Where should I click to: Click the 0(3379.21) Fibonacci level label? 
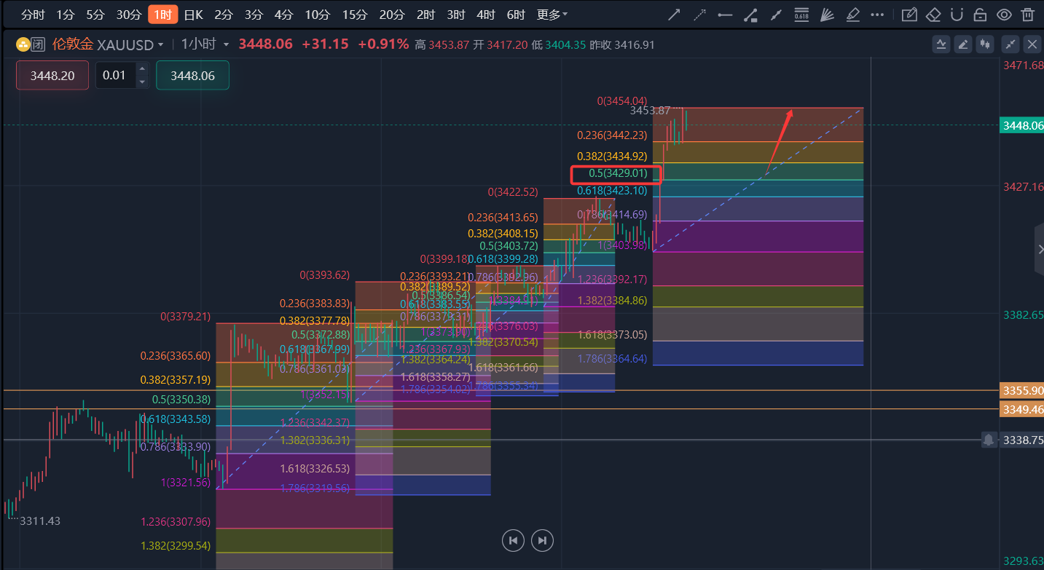point(185,317)
